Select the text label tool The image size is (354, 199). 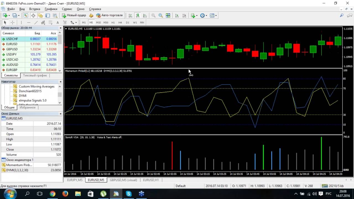coord(65,22)
